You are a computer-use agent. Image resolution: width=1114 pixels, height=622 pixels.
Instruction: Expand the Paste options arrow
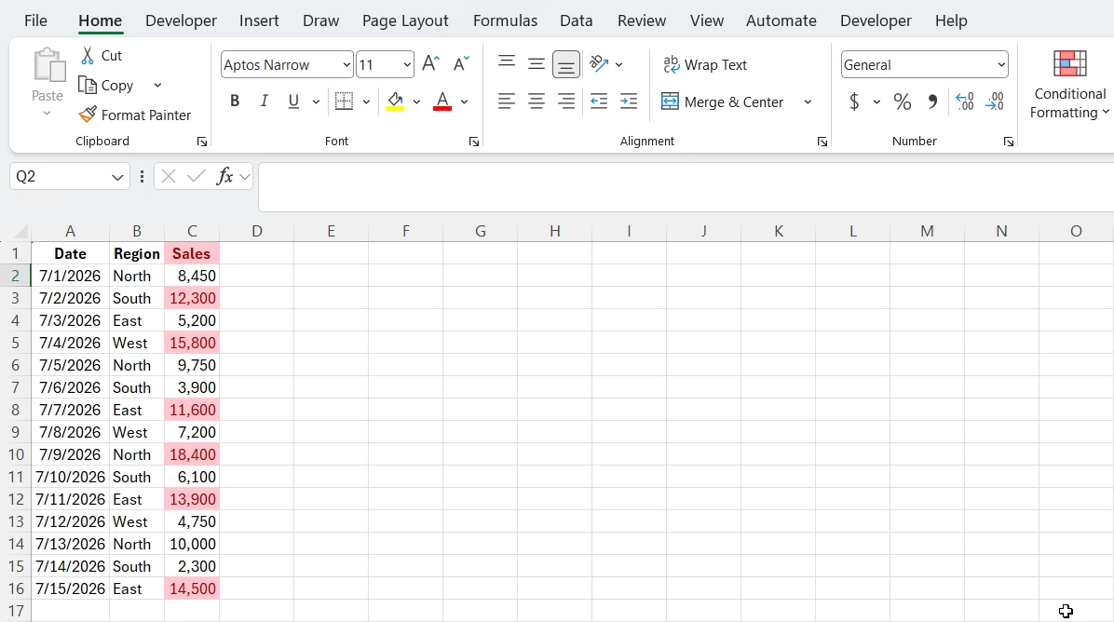click(x=47, y=114)
